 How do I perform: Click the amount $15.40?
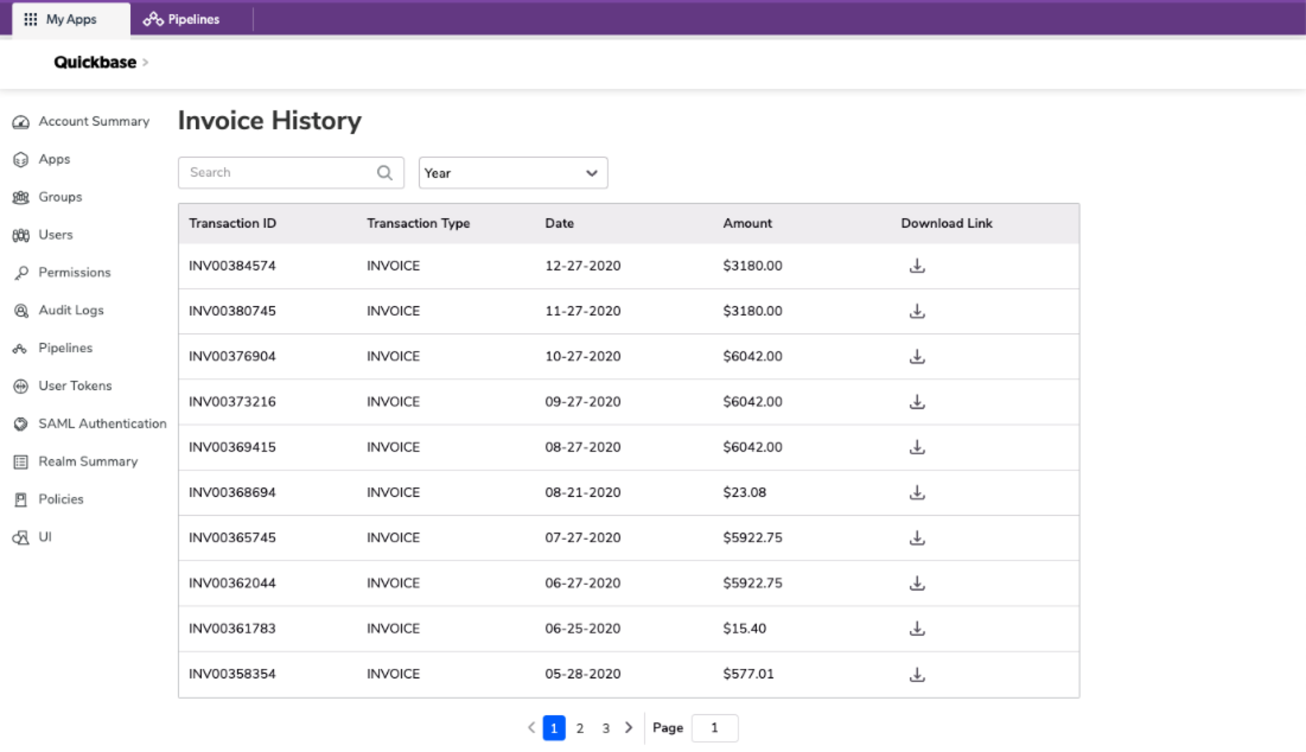click(x=744, y=629)
